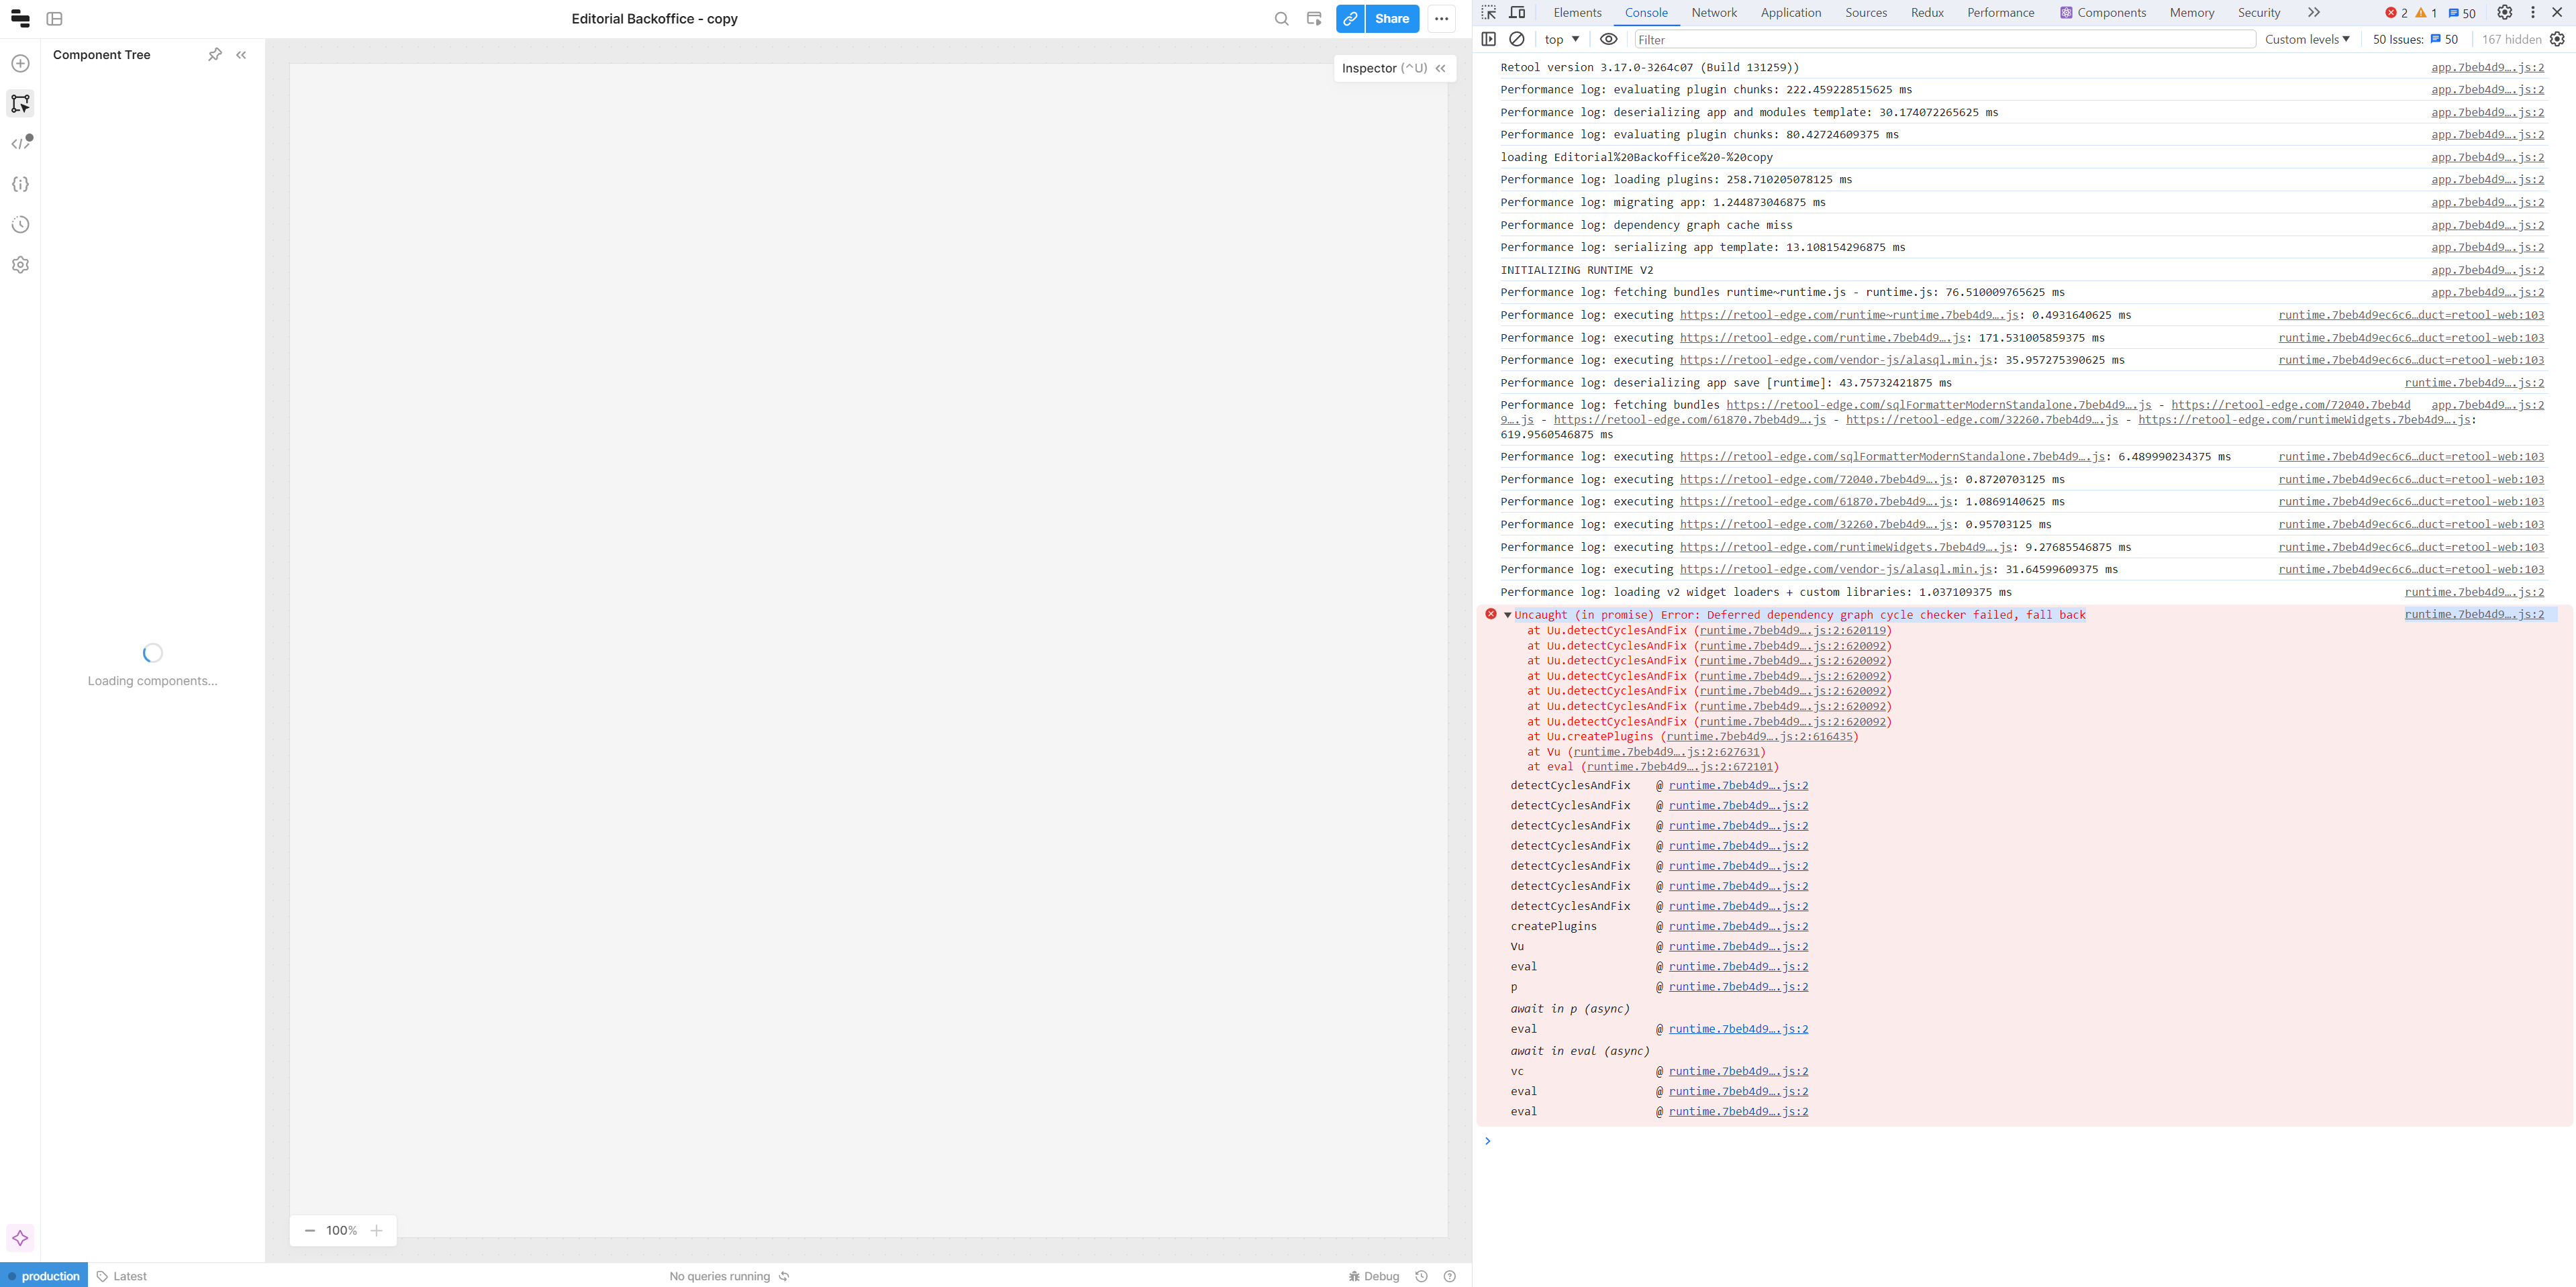Click the 50 Issues link in console toolbar
The width and height of the screenshot is (2576, 1287).
[x=2415, y=39]
